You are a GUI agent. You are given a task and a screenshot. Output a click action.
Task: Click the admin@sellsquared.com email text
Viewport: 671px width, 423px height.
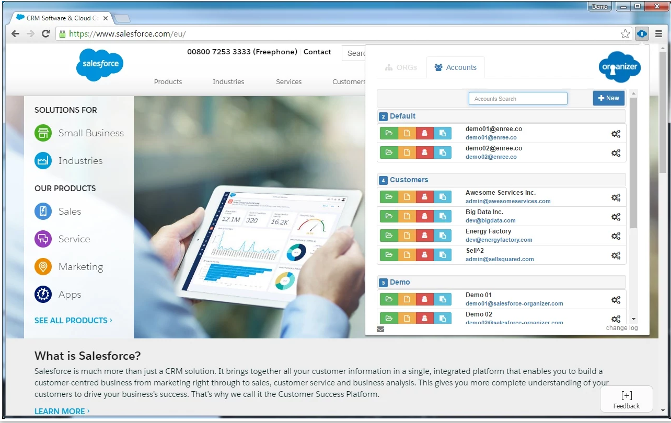click(x=500, y=259)
